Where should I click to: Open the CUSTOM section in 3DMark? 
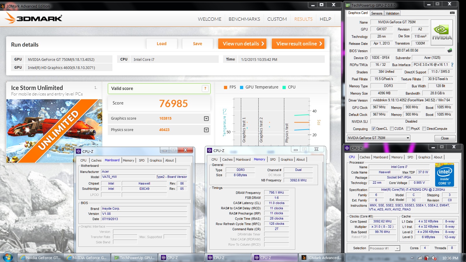coord(277,19)
